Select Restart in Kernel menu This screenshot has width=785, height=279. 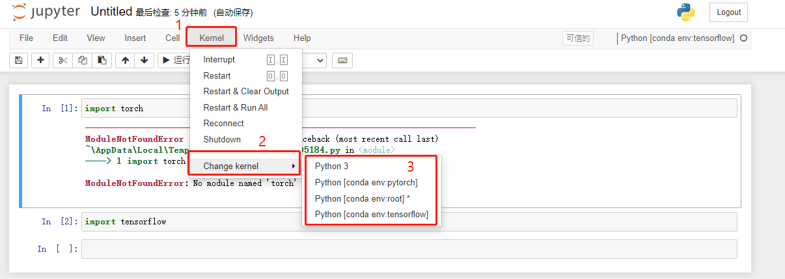point(246,76)
